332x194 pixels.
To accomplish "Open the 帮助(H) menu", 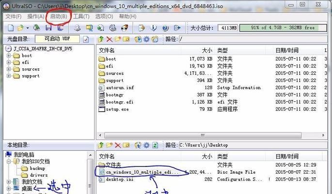I will (127, 16).
